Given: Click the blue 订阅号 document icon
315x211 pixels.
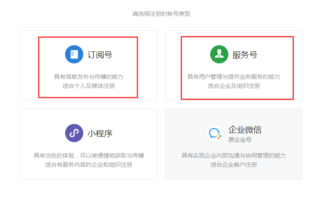Looking at the screenshot, I should [74, 54].
